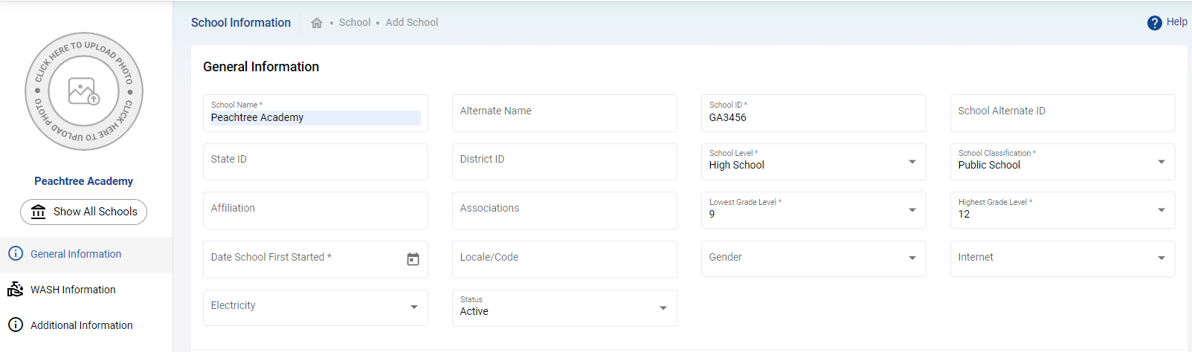Click the home icon in breadcrumb
Viewport: 1192px width, 352px height.
pos(317,23)
